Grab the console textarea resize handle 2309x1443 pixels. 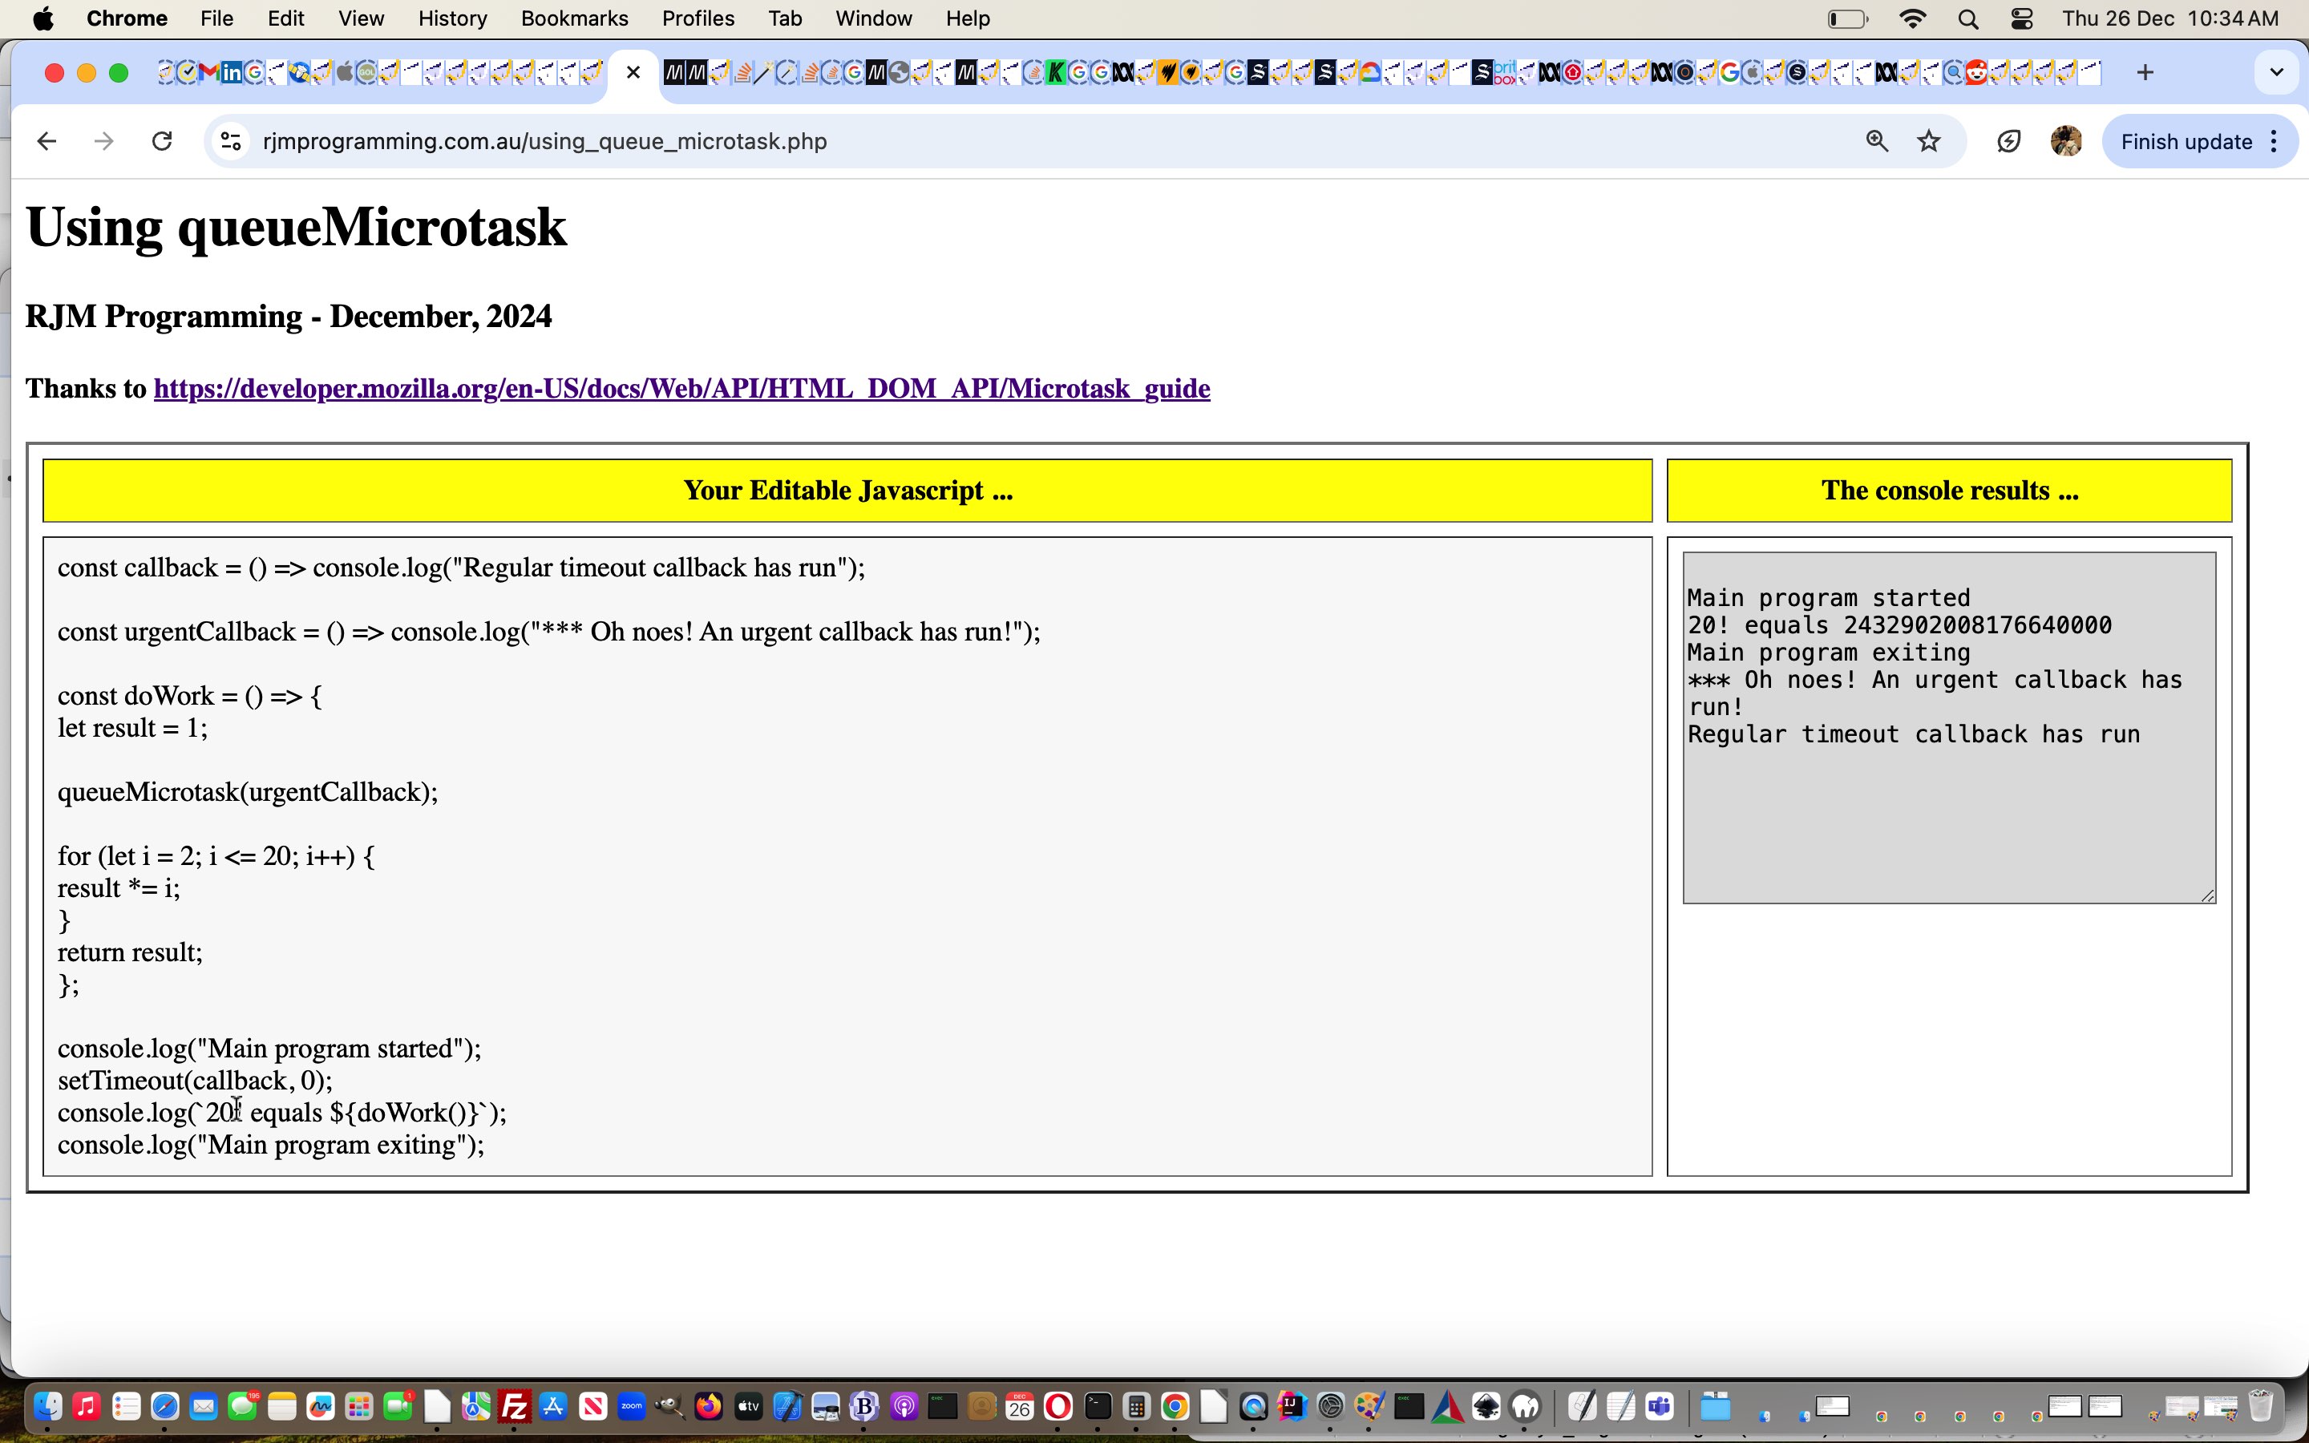(2208, 895)
